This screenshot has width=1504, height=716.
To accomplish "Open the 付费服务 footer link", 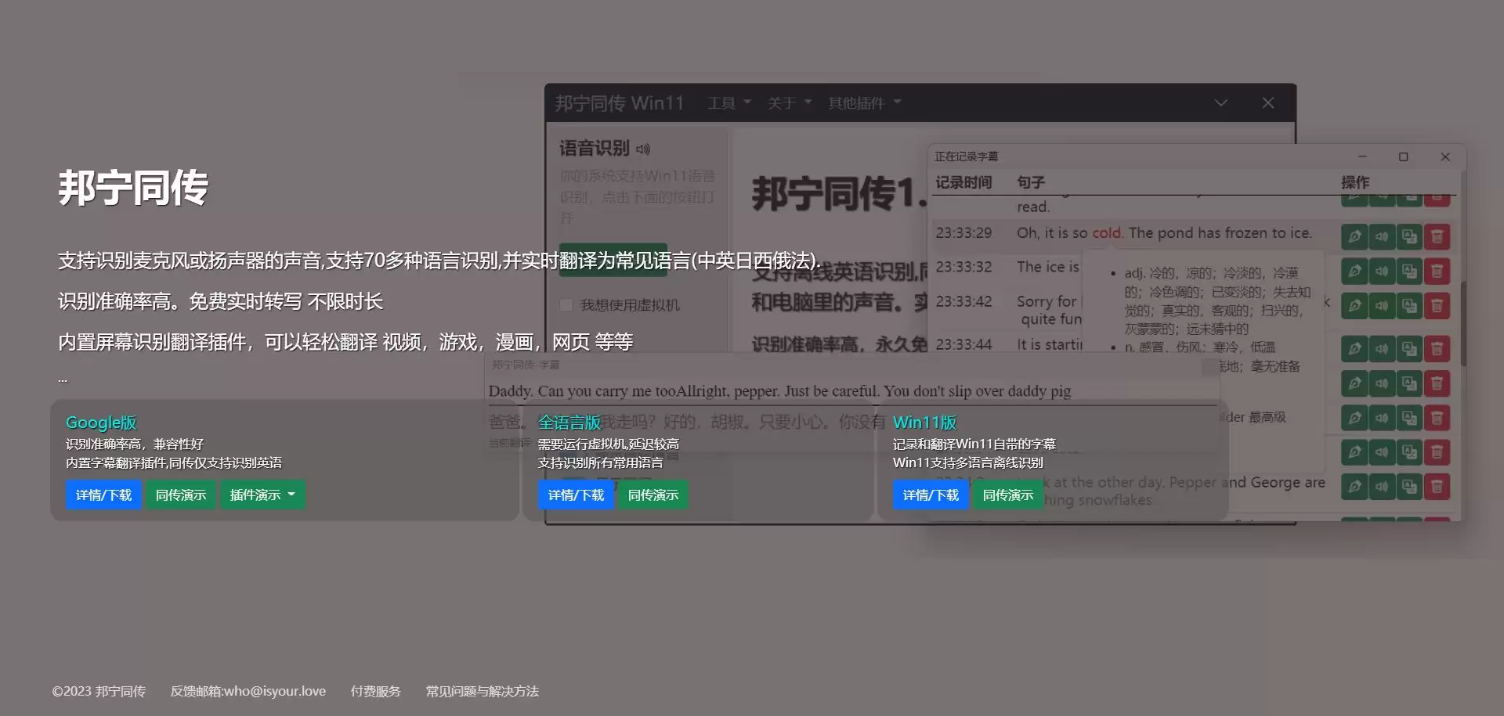I will click(376, 691).
